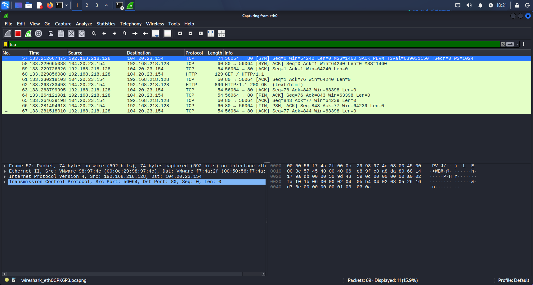Jump to the last packet
This screenshot has width=533, height=285.
145,33
